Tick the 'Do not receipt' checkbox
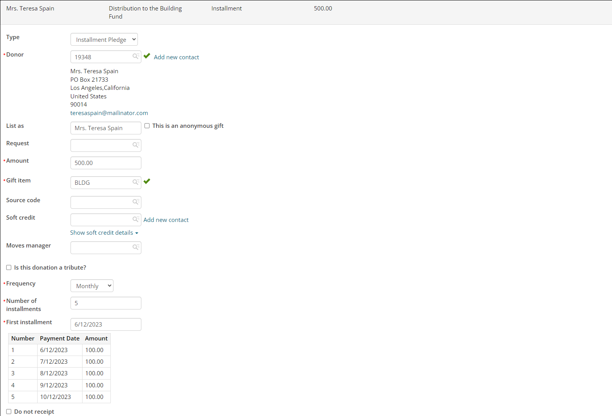The width and height of the screenshot is (612, 416). click(x=9, y=412)
